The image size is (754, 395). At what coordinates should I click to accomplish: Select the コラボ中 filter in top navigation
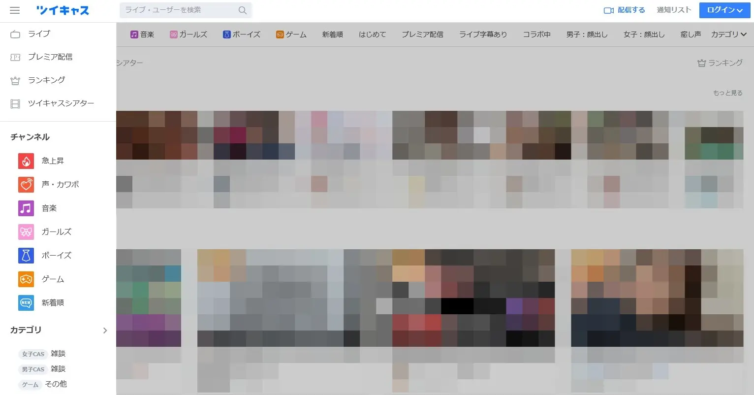point(536,34)
